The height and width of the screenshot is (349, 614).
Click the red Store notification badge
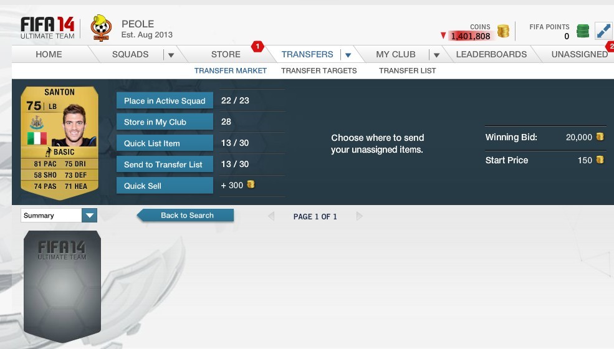(x=257, y=46)
